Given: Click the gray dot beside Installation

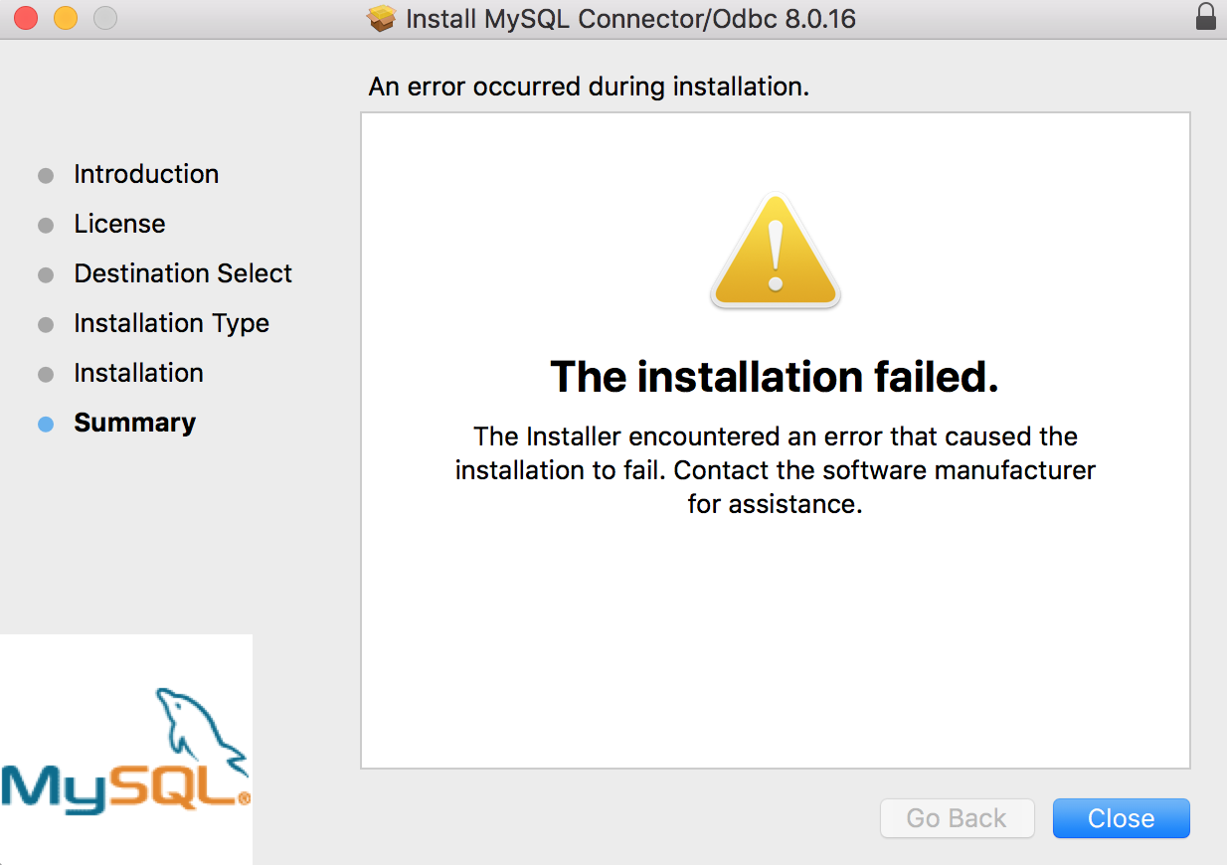Looking at the screenshot, I should pyautogui.click(x=46, y=374).
